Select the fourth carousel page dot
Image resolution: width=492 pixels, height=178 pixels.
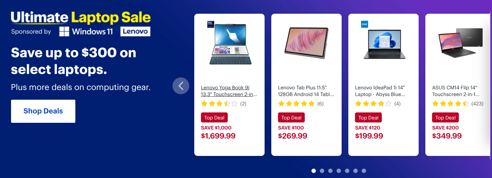[339, 171]
